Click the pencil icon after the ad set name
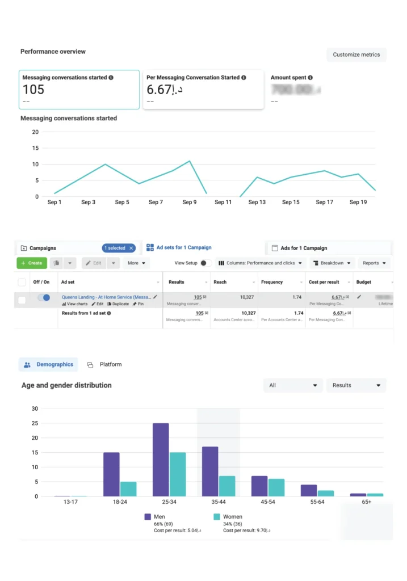The width and height of the screenshot is (407, 581). tap(156, 297)
